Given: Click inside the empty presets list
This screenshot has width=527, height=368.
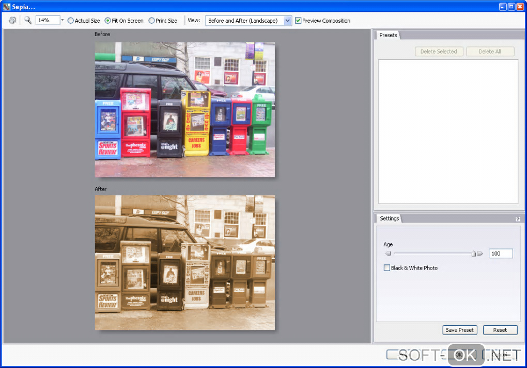Looking at the screenshot, I should coord(448,131).
